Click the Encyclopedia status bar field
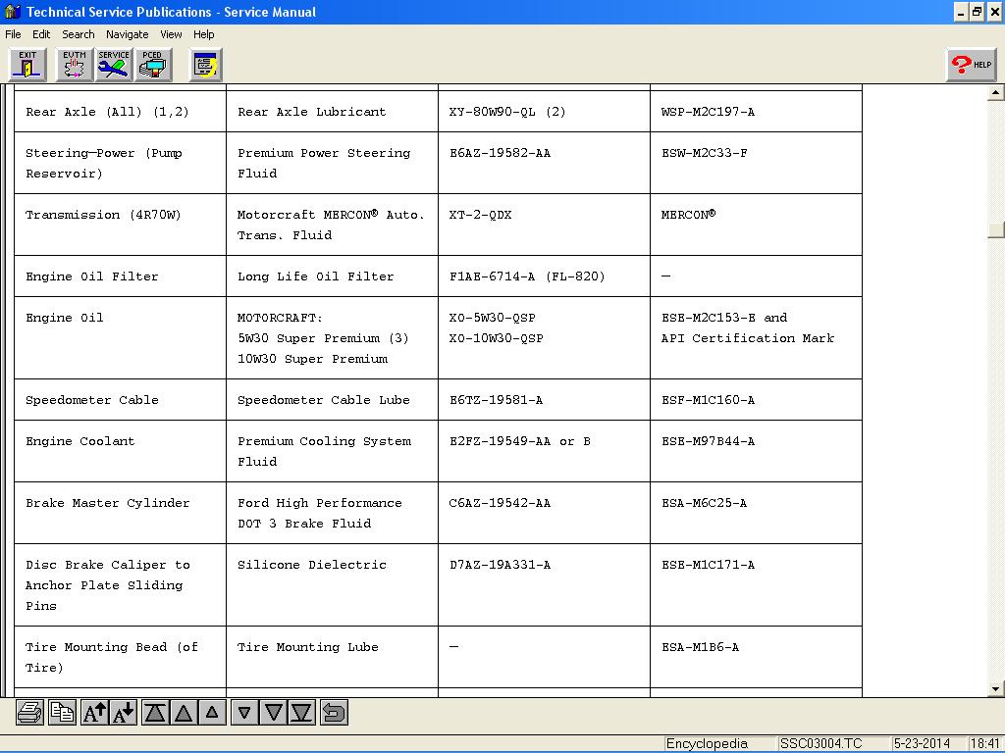Viewport: 1005px width, 753px height. pyautogui.click(x=707, y=744)
